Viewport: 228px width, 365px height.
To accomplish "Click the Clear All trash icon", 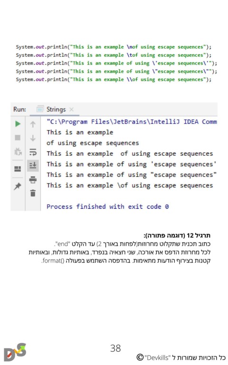I will click(33, 193).
